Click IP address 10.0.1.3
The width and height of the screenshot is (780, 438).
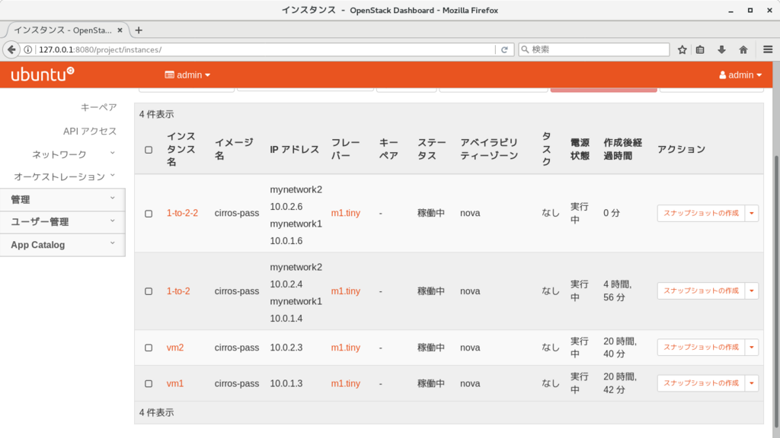point(286,383)
